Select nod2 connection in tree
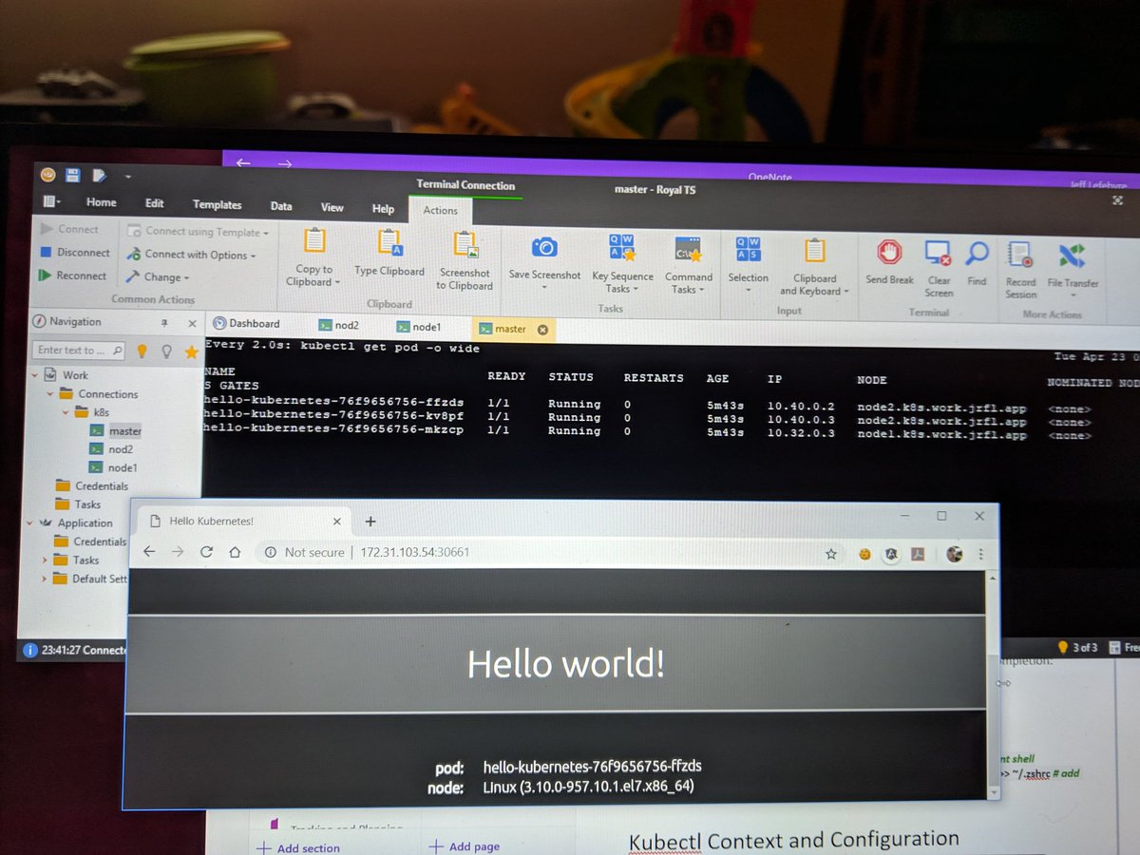The width and height of the screenshot is (1140, 855). (x=112, y=449)
